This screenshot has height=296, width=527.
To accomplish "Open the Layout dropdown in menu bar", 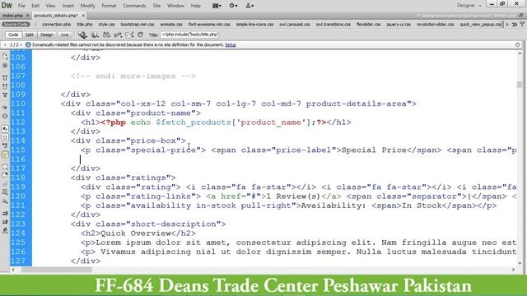I will (217, 6).
